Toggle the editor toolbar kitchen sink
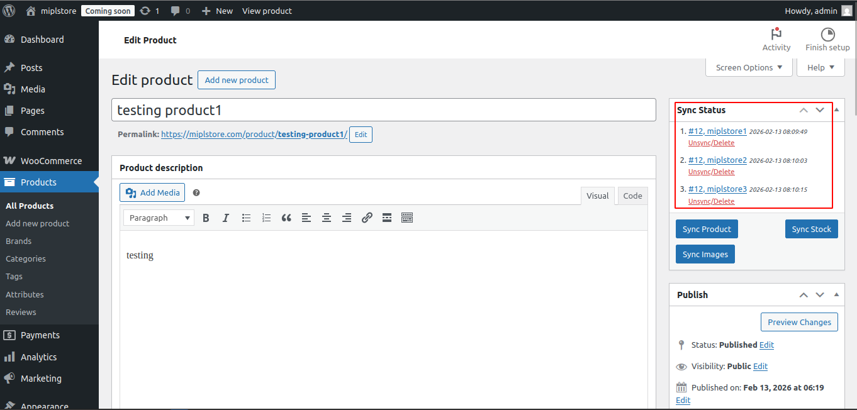The image size is (857, 410). [407, 218]
